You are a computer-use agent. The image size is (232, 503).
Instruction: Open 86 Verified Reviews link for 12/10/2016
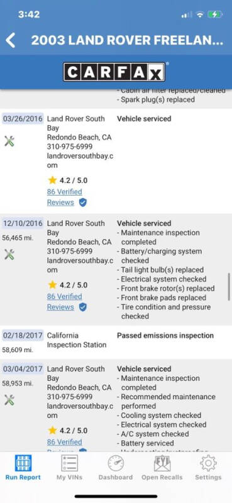[65, 302]
